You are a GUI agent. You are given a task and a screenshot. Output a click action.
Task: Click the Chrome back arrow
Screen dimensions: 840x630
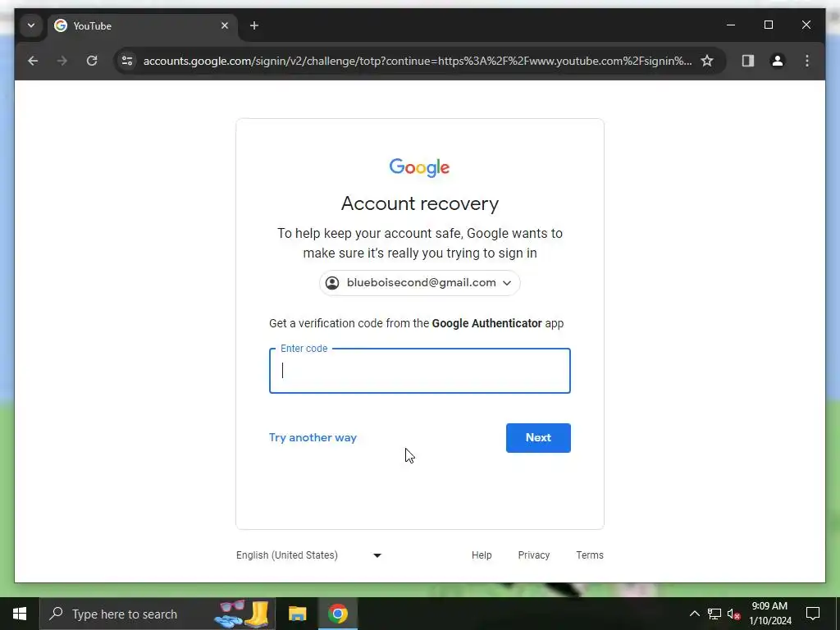[x=33, y=61]
